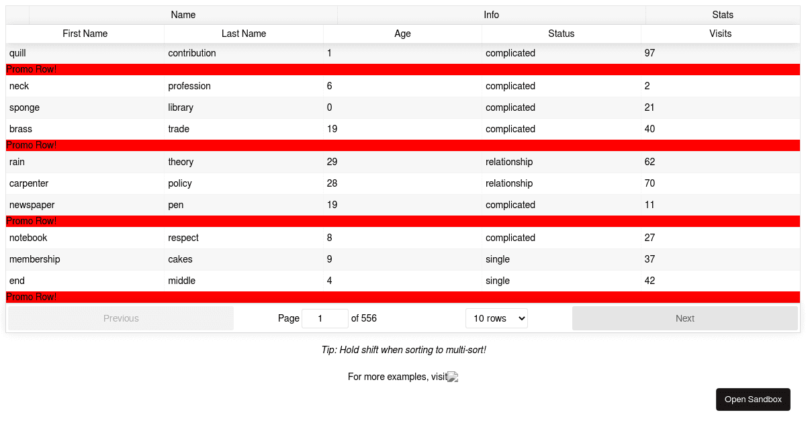Open Sandbox via the dark button
Image resolution: width=806 pixels, height=423 pixels.
click(753, 399)
